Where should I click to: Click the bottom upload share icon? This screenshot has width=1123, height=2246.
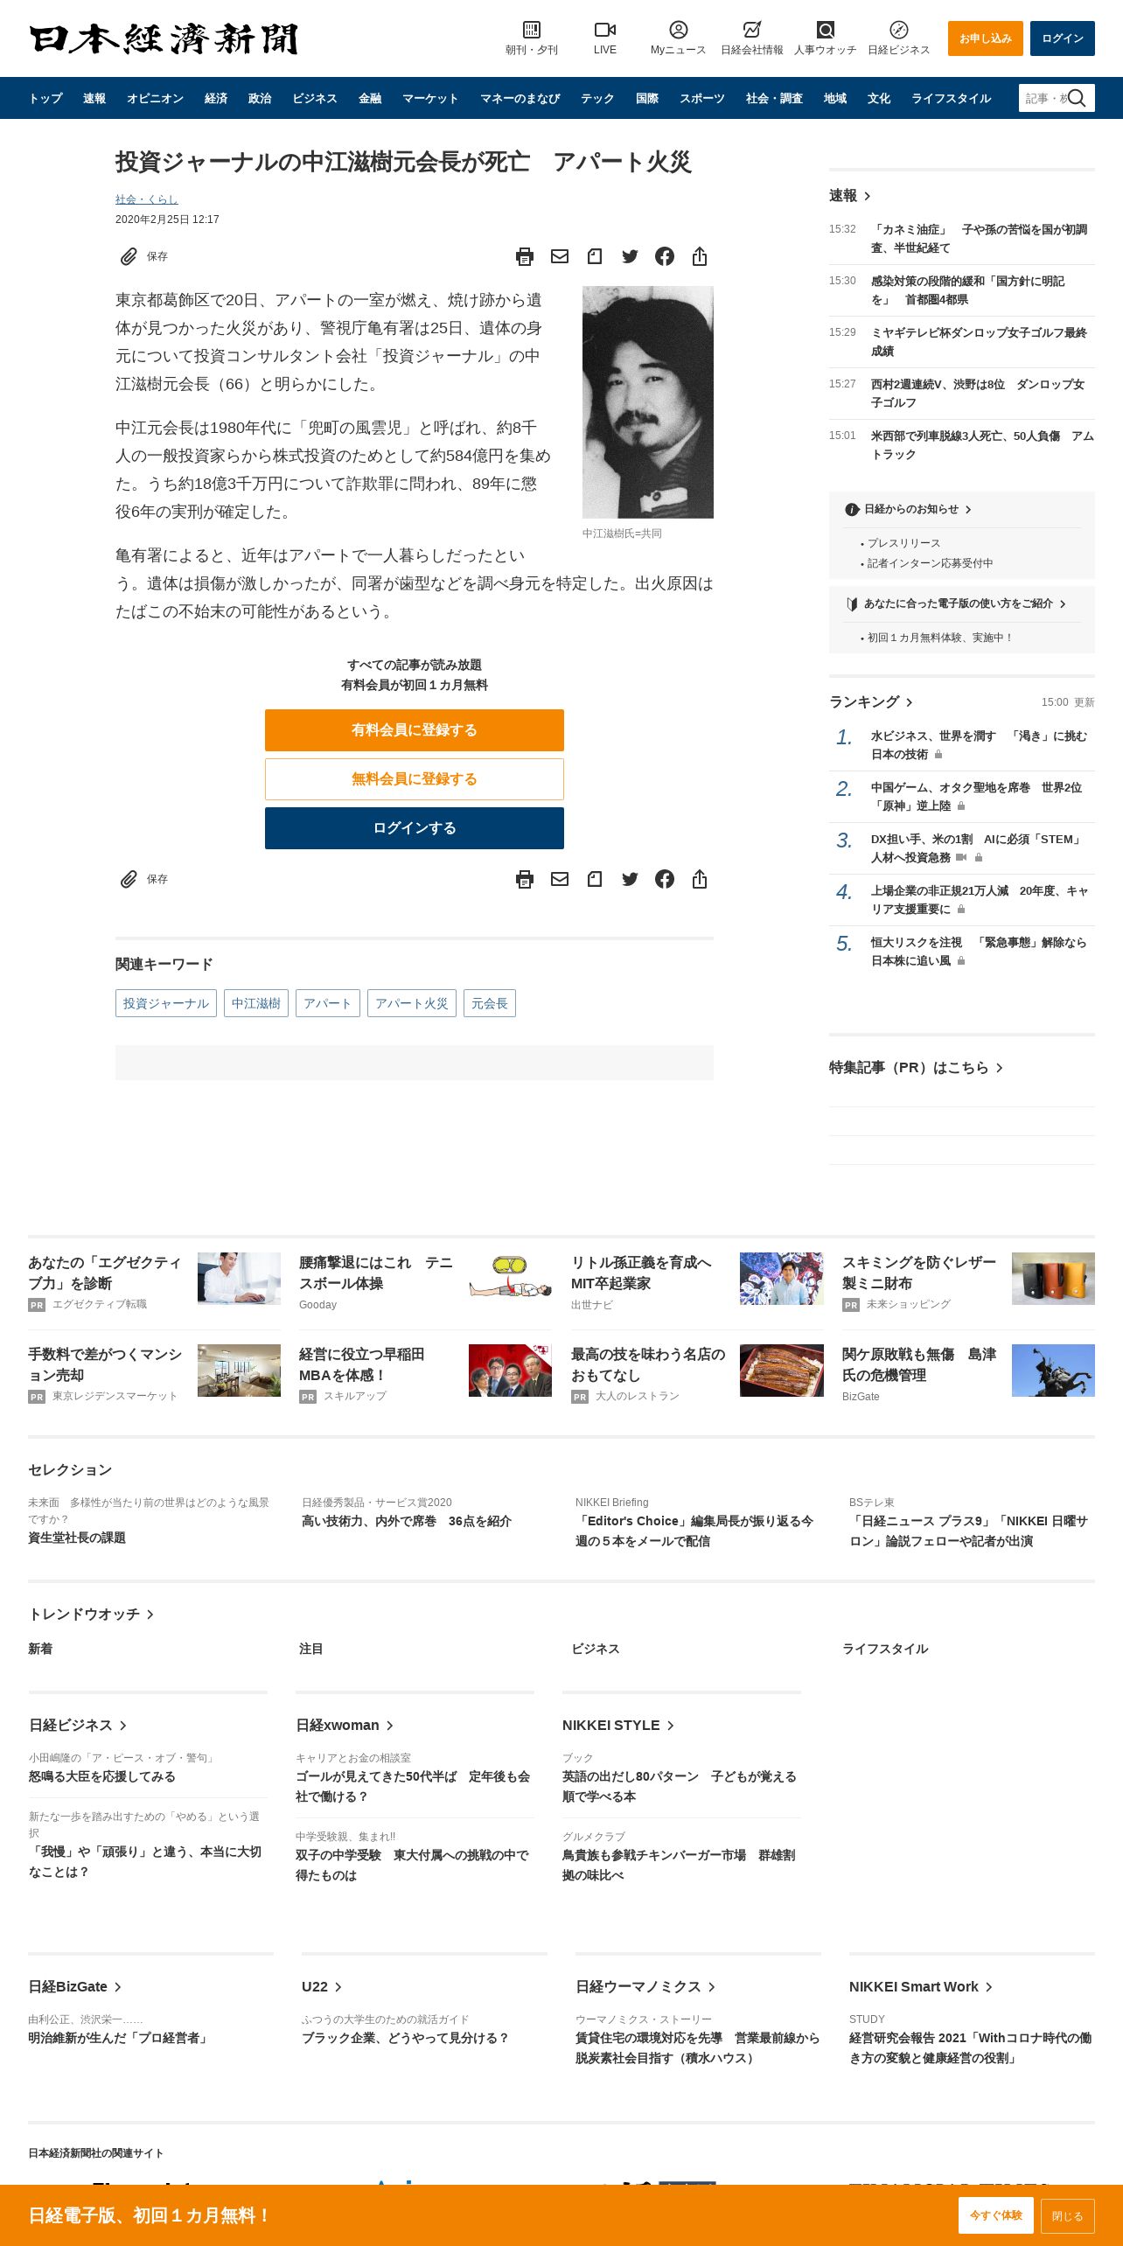700,879
